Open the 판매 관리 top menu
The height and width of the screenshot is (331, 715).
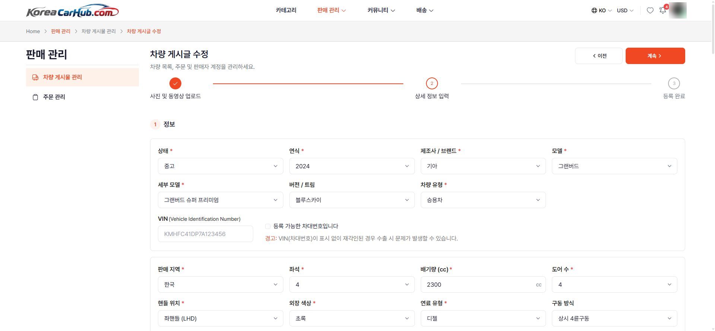(331, 10)
